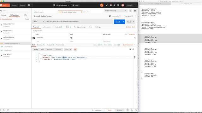The image size is (202, 113).
Task: Switch to the History sidebar tab
Action: [x=3, y=15]
